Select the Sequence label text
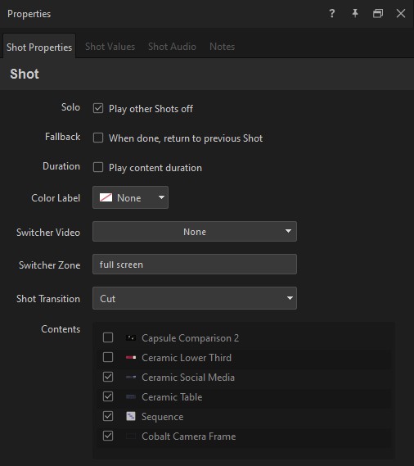 163,417
